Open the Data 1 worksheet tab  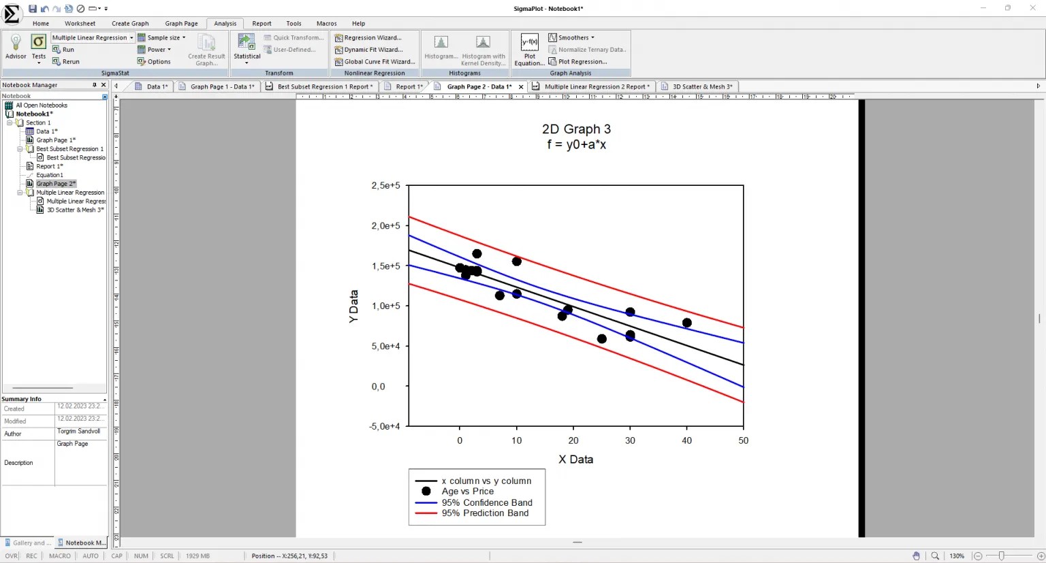[x=153, y=86]
